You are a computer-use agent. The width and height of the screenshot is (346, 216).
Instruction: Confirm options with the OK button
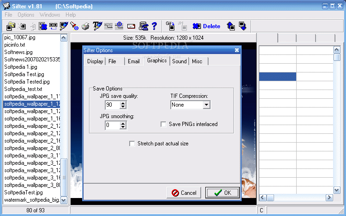point(222,193)
